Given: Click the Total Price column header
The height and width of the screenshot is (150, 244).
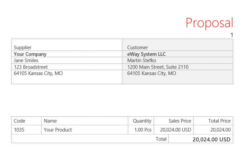Looking at the screenshot, I should pyautogui.click(x=213, y=121).
